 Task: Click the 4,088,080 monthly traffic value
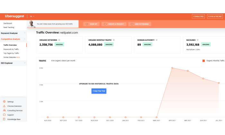click(x=95, y=45)
